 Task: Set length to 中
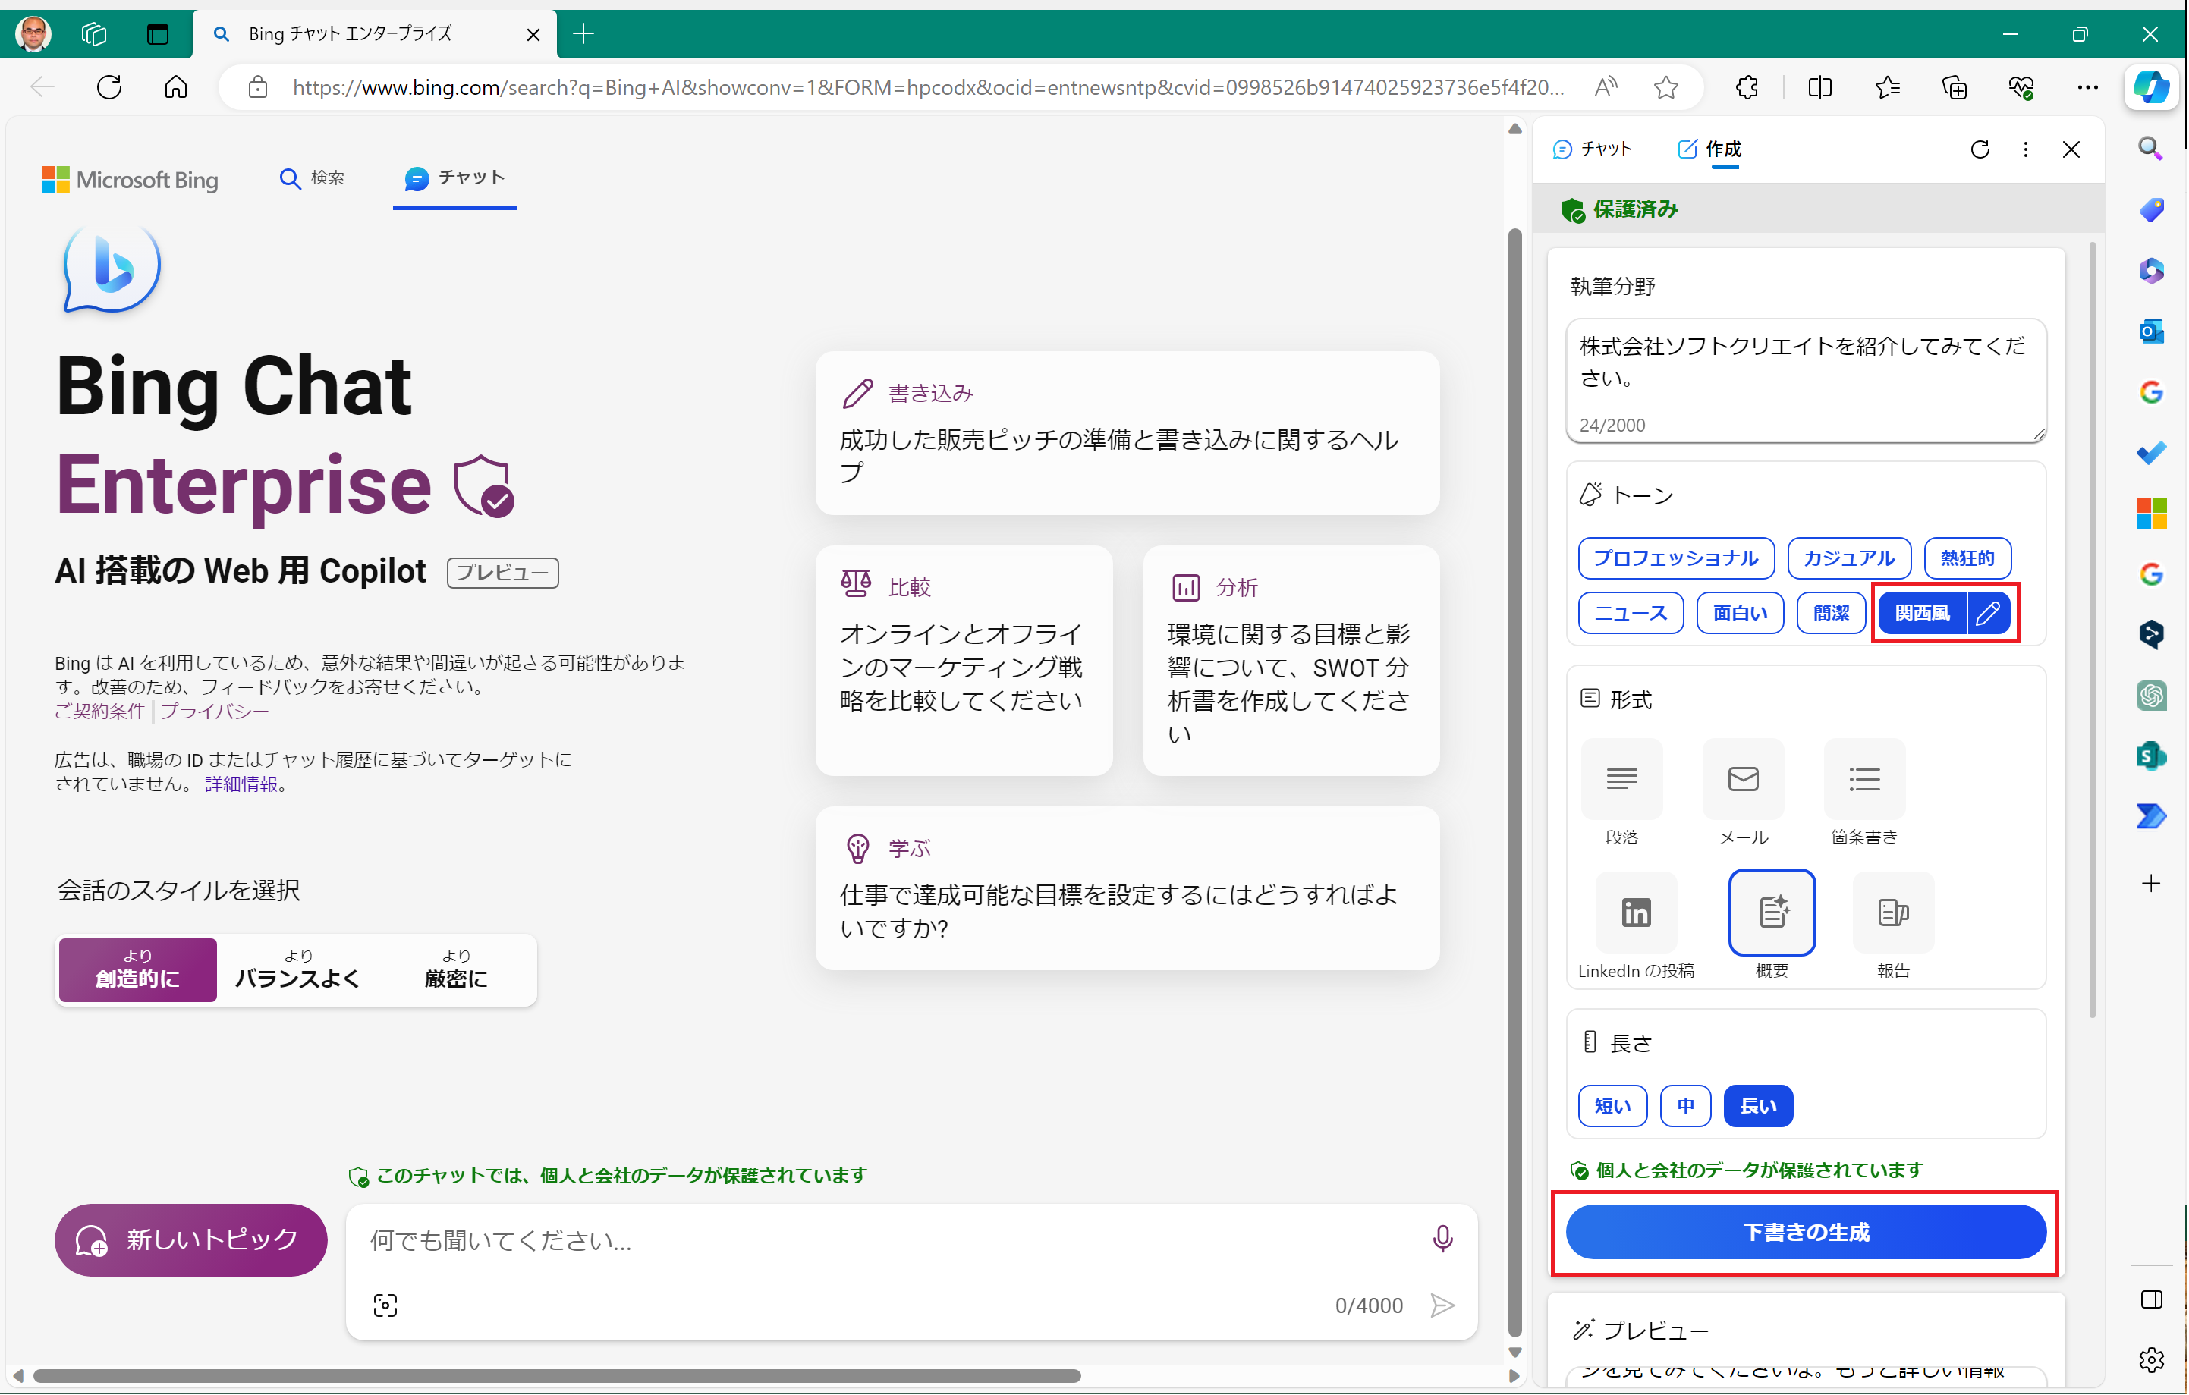1685,1106
